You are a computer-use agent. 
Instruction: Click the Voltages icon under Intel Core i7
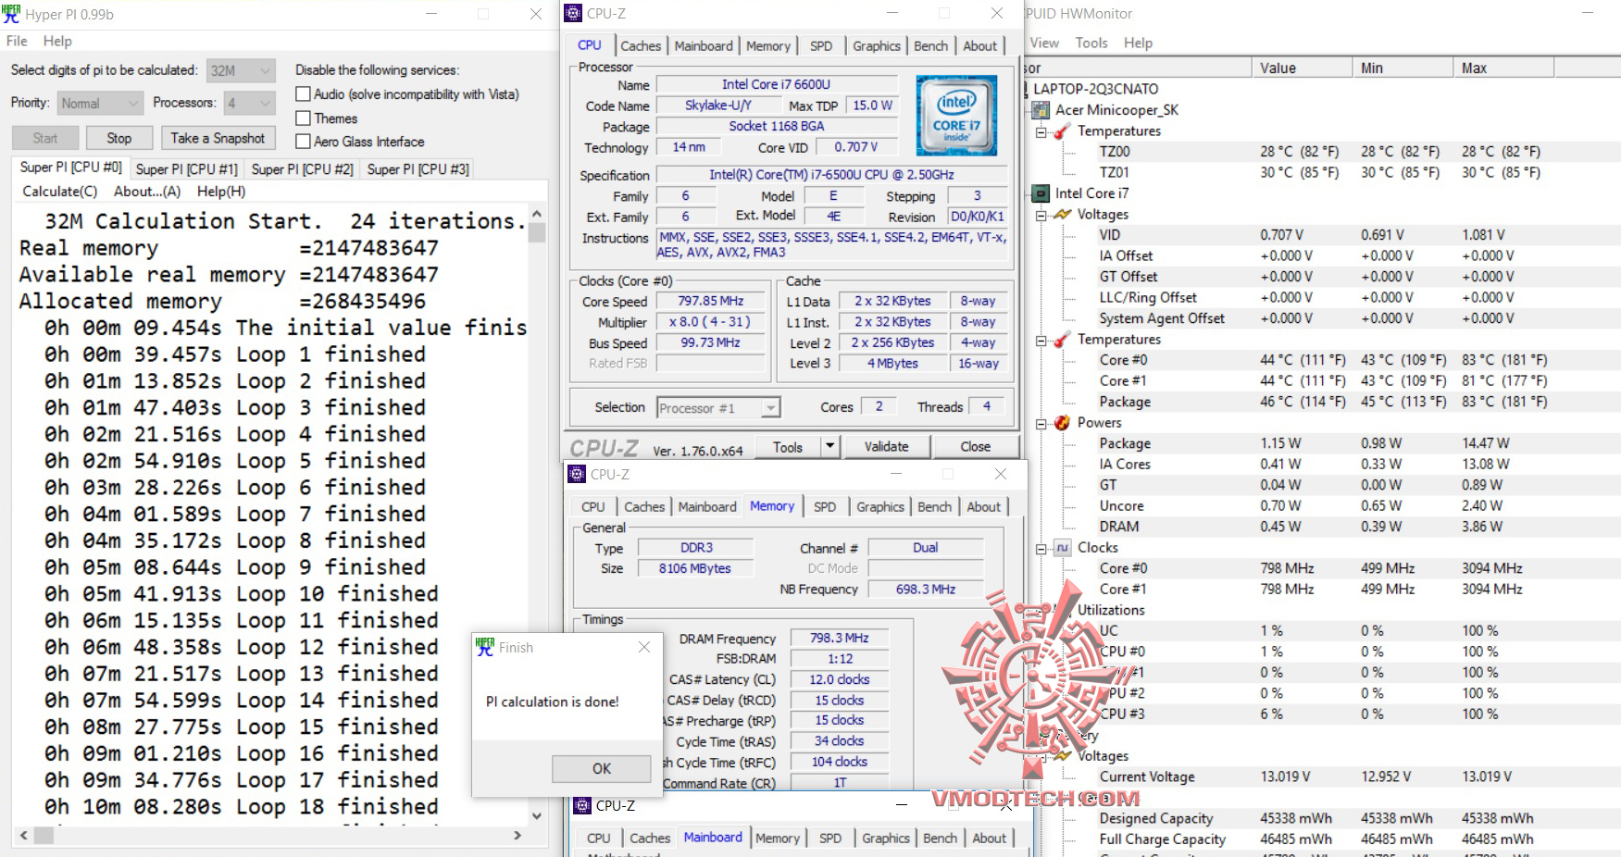coord(1061,214)
